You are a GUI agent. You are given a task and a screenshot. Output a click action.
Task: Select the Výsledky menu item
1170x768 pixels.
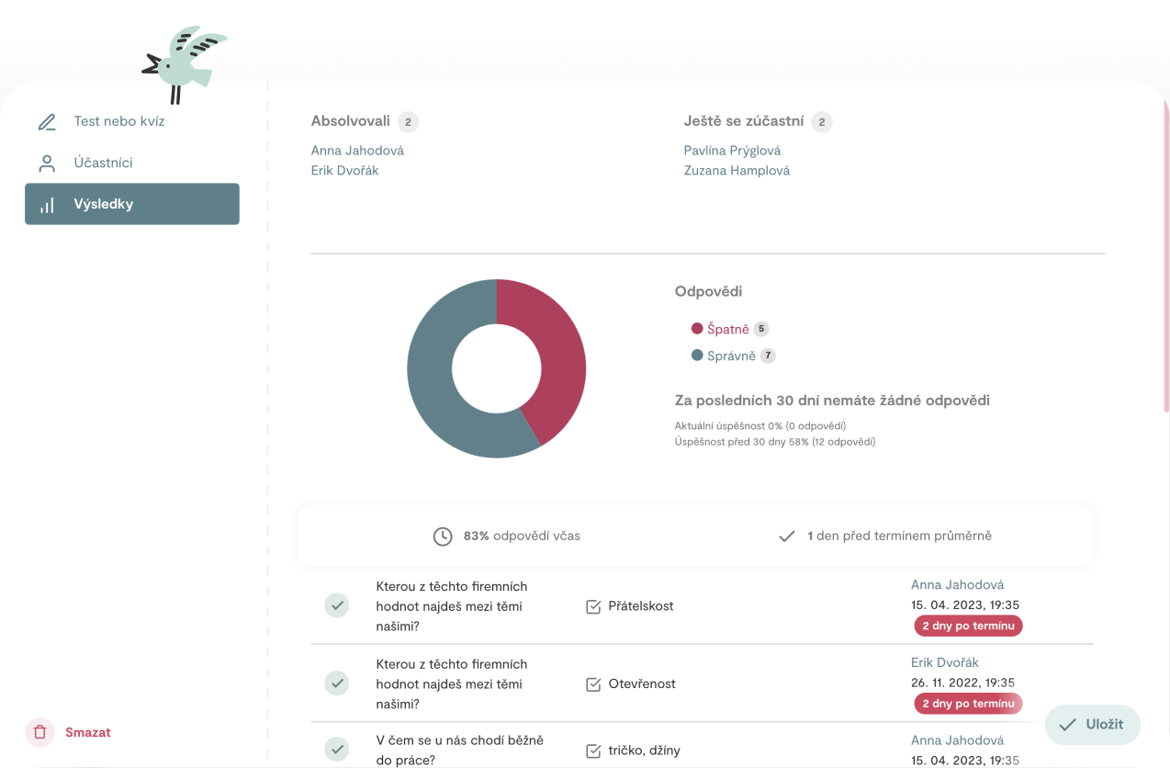(131, 204)
